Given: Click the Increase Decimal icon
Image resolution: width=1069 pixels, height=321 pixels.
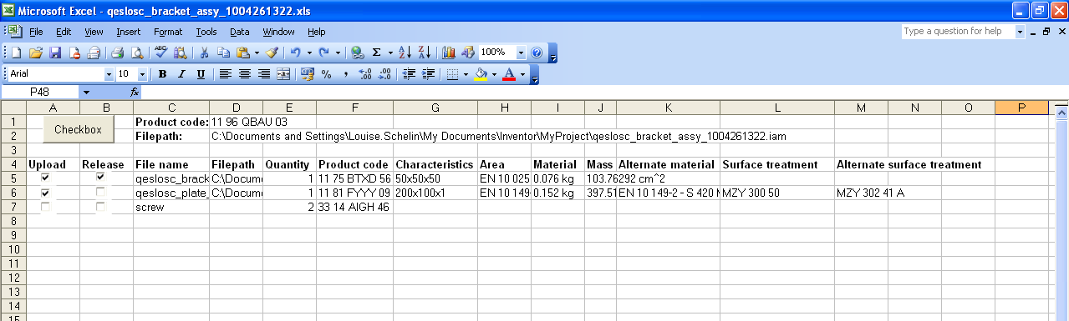Looking at the screenshot, I should click(364, 74).
